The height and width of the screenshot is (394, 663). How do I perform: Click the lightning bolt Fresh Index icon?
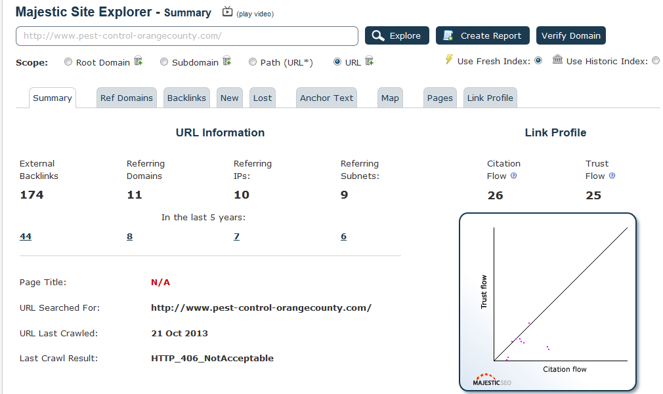pyautogui.click(x=449, y=60)
